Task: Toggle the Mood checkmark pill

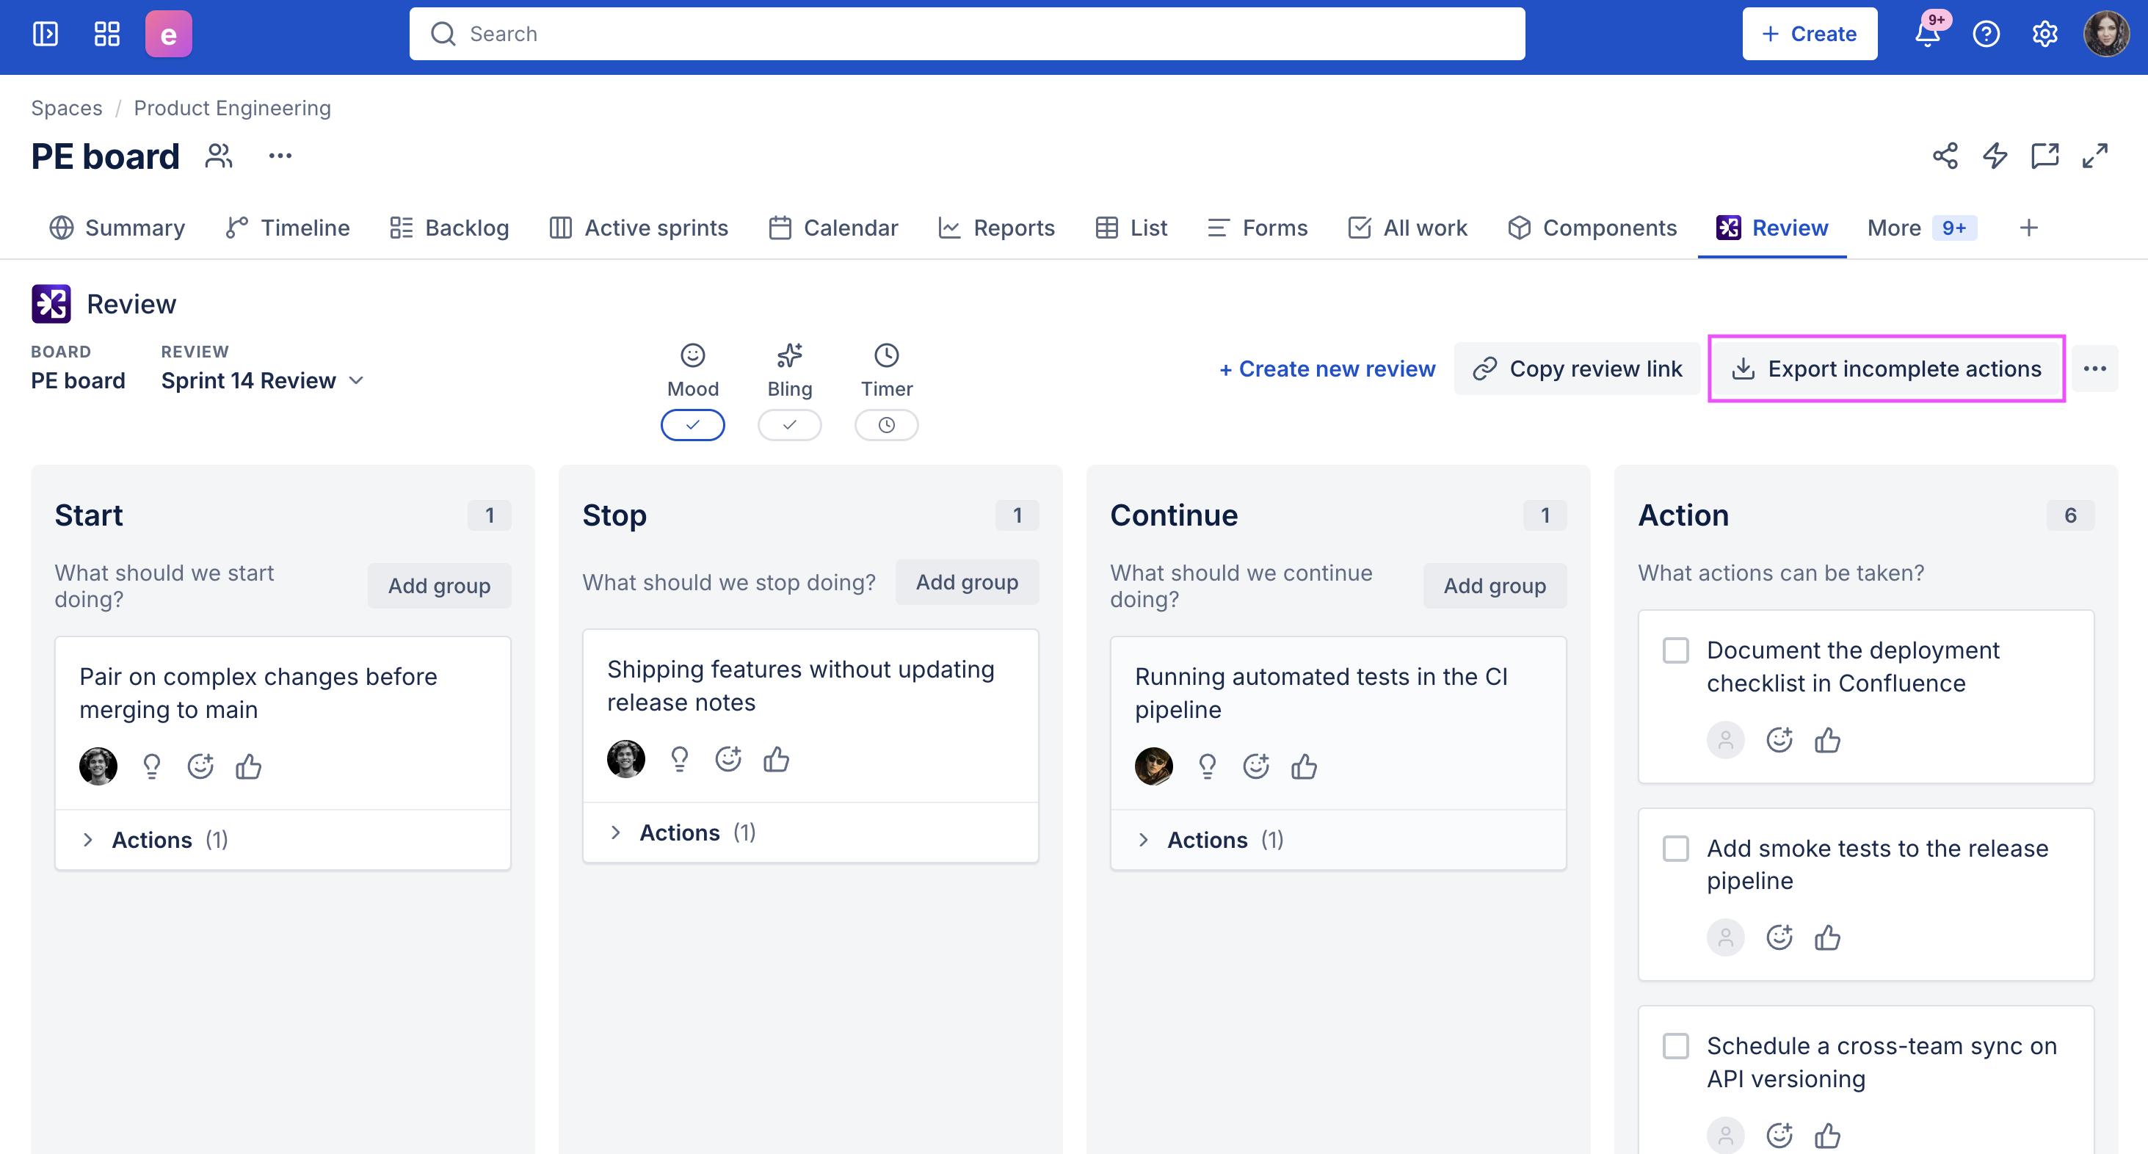Action: pos(693,425)
